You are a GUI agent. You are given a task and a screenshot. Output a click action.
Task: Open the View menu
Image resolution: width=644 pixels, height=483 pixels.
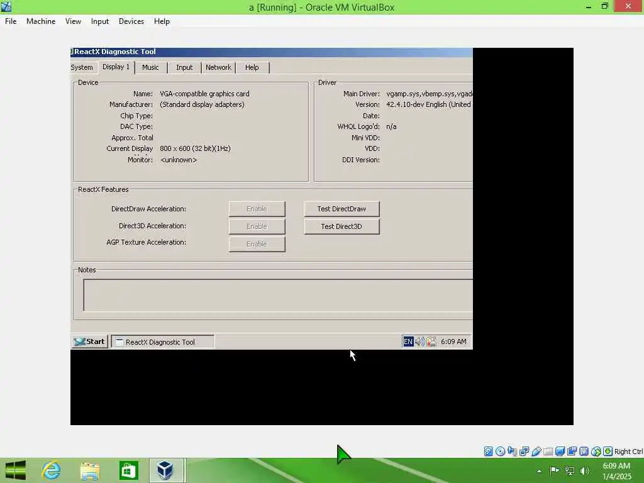[73, 21]
